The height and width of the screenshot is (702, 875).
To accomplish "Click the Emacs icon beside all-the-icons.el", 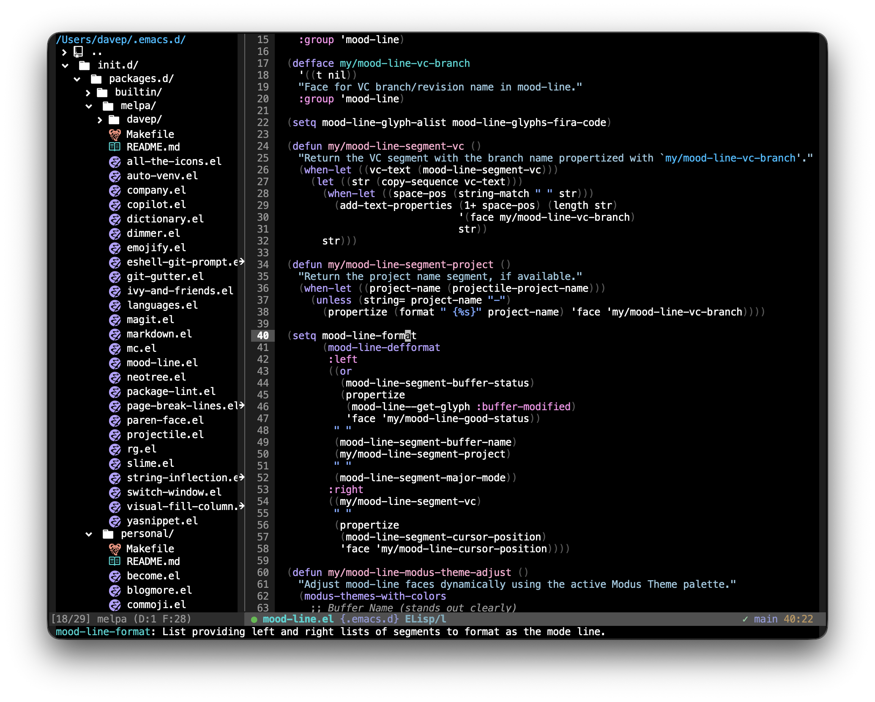I will tap(115, 162).
